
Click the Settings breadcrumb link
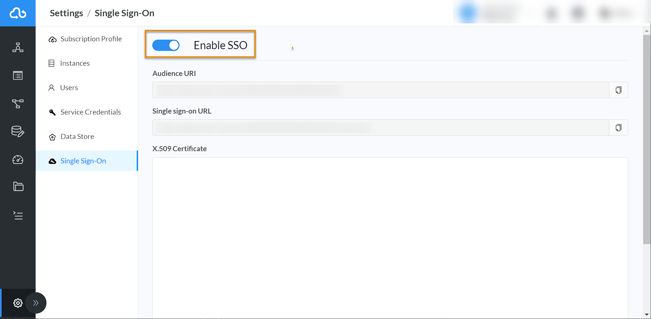(x=66, y=13)
